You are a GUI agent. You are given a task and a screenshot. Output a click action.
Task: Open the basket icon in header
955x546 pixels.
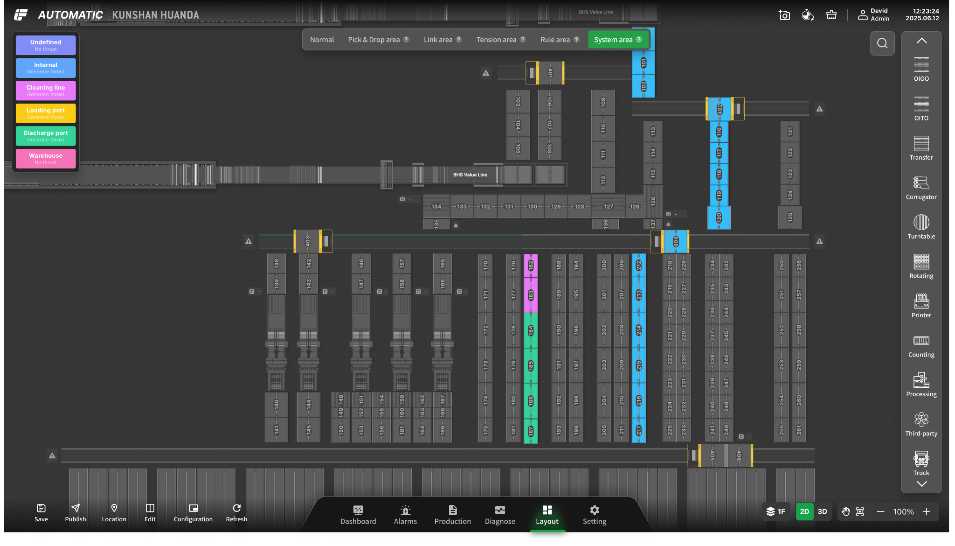tap(831, 15)
